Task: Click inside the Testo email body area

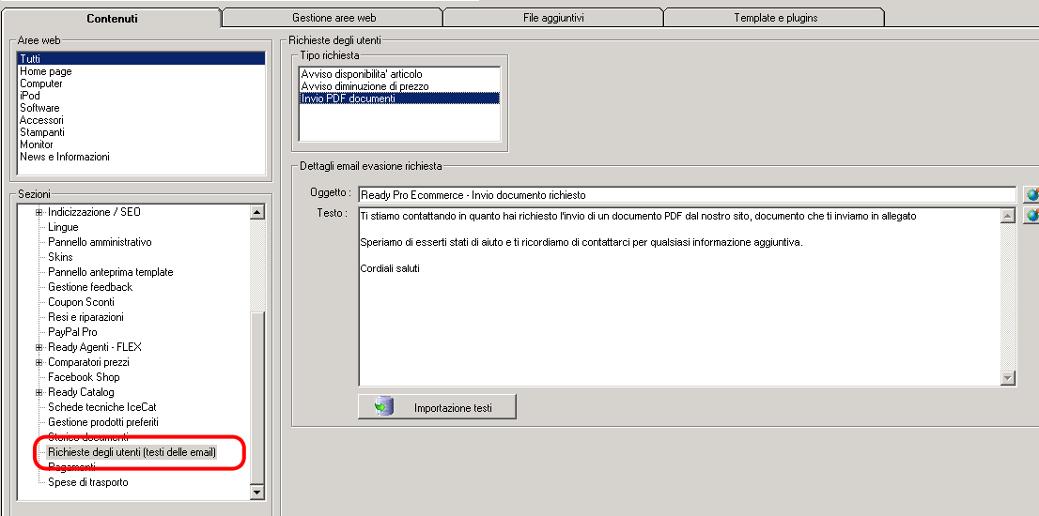Action: [x=680, y=296]
